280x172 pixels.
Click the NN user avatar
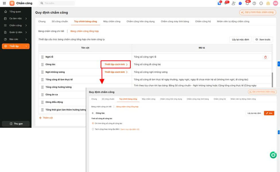275,3
